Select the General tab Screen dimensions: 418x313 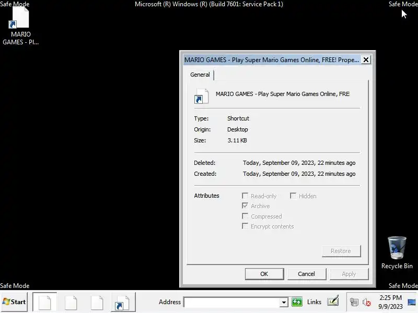[x=200, y=75]
